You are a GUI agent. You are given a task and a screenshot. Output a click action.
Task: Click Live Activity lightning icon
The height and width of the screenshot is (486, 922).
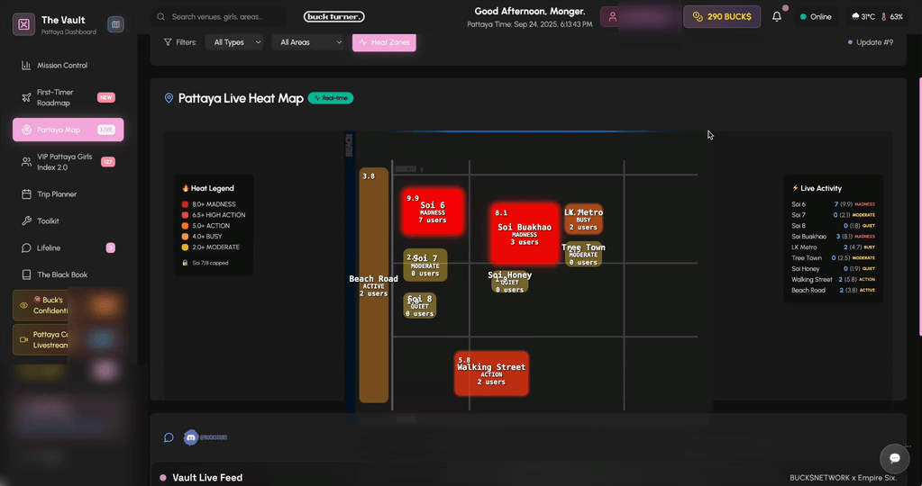795,188
